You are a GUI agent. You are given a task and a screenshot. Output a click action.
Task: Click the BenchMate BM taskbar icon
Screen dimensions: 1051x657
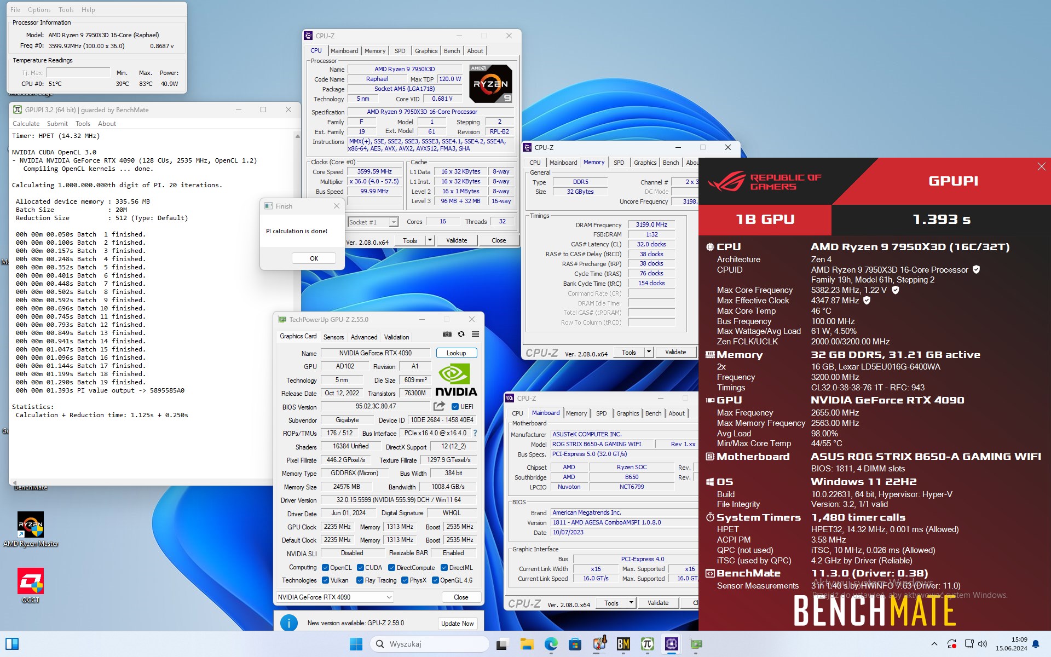click(623, 644)
